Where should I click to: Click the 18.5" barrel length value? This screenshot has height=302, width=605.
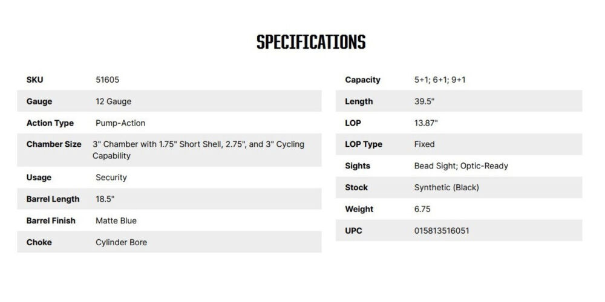point(105,199)
